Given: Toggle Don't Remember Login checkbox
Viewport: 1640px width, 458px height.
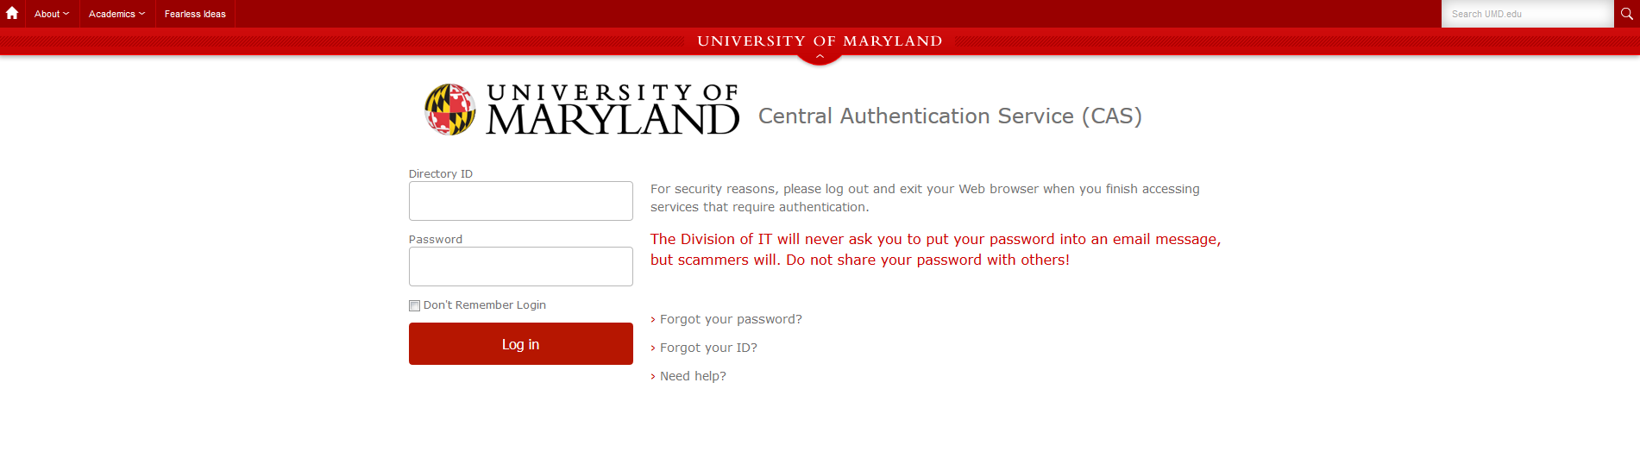Looking at the screenshot, I should tap(414, 305).
